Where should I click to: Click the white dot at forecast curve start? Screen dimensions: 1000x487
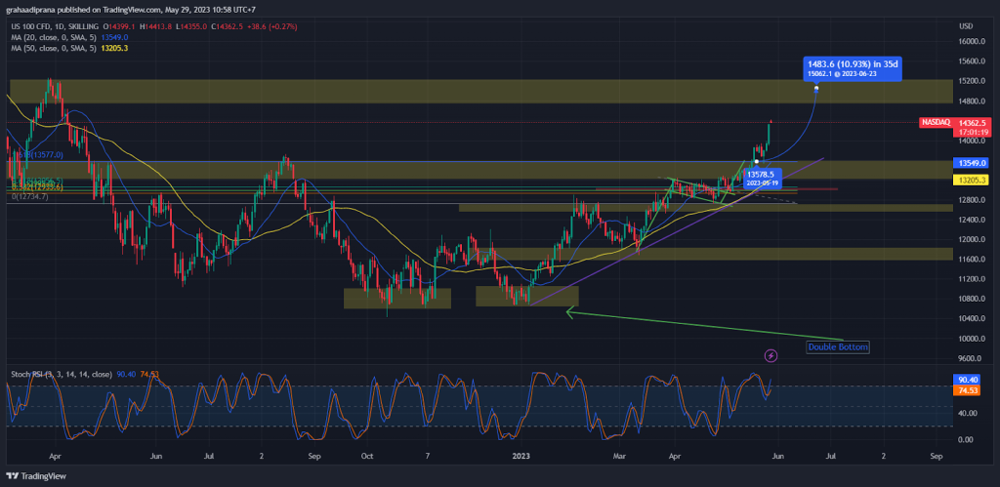[757, 161]
